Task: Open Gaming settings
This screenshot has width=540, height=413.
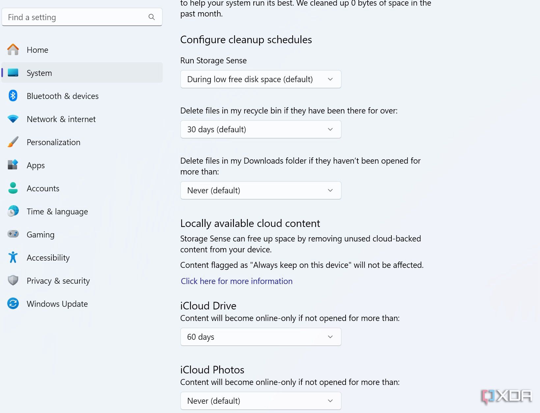Action: [82, 235]
